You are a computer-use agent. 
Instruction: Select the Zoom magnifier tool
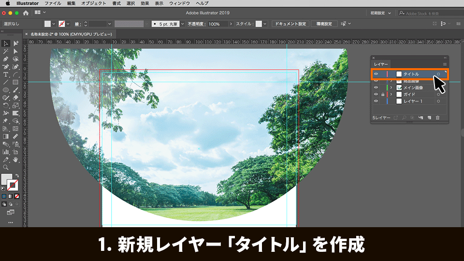coord(6,168)
